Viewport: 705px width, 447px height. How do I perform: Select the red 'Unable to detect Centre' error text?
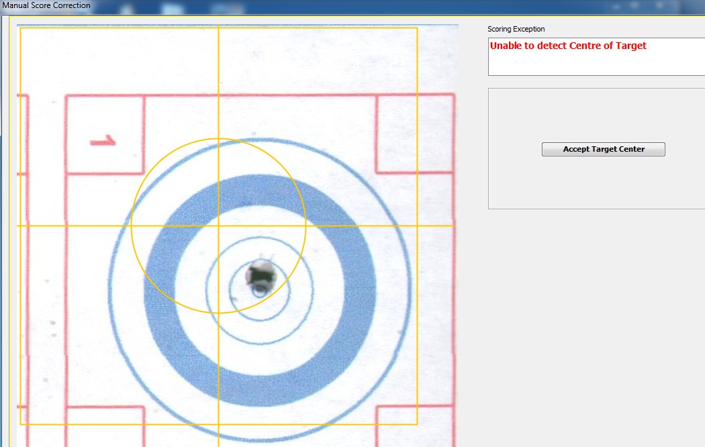pyautogui.click(x=568, y=46)
